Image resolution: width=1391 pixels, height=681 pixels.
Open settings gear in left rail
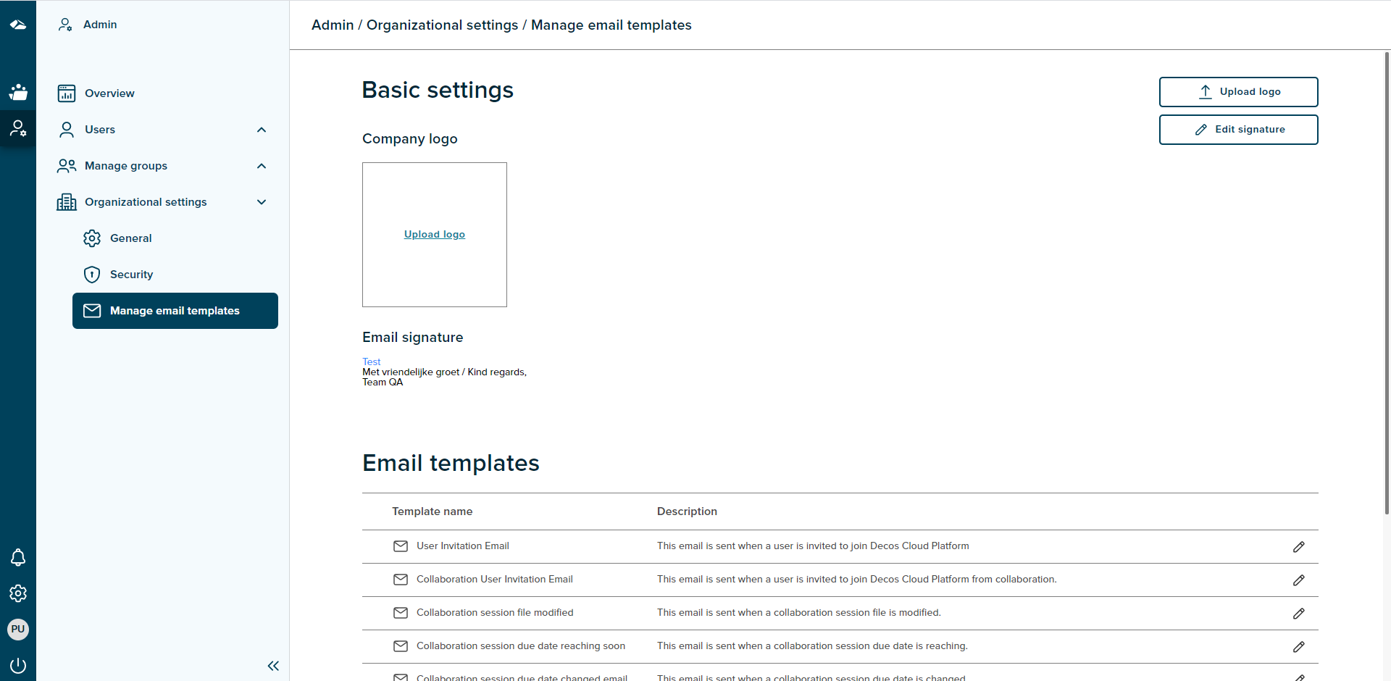click(18, 593)
